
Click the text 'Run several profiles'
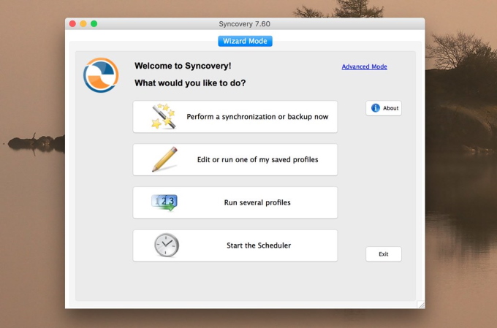(x=257, y=202)
